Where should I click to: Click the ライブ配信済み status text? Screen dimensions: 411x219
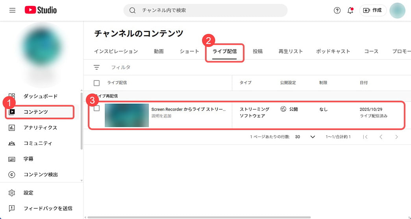(x=374, y=116)
